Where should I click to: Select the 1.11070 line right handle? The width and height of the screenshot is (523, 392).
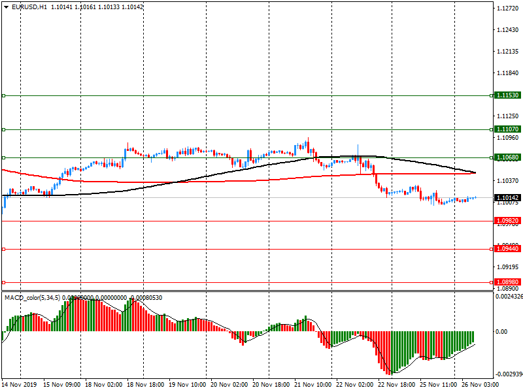tap(492, 129)
